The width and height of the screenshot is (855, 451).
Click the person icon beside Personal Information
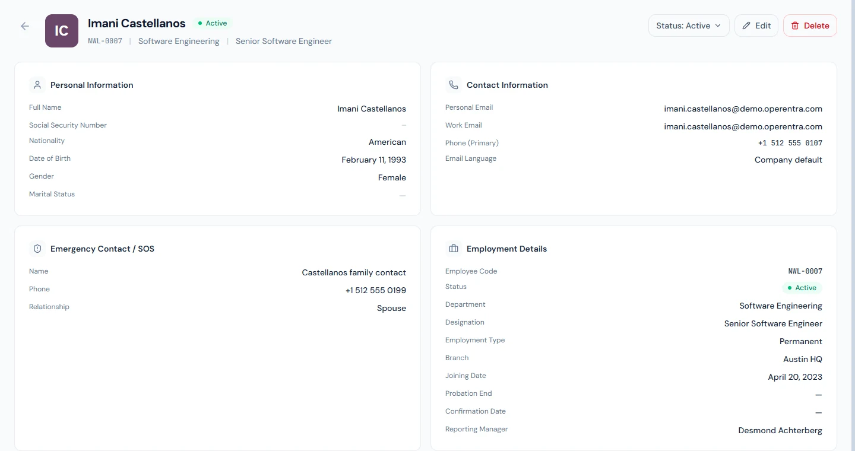37,85
